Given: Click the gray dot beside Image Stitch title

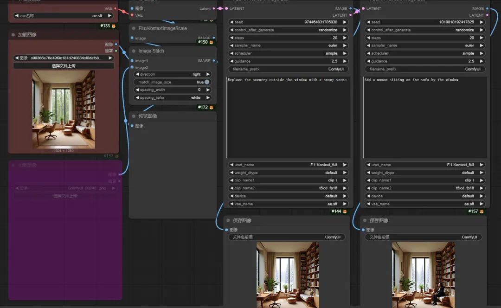Looking at the screenshot, I should 134,51.
